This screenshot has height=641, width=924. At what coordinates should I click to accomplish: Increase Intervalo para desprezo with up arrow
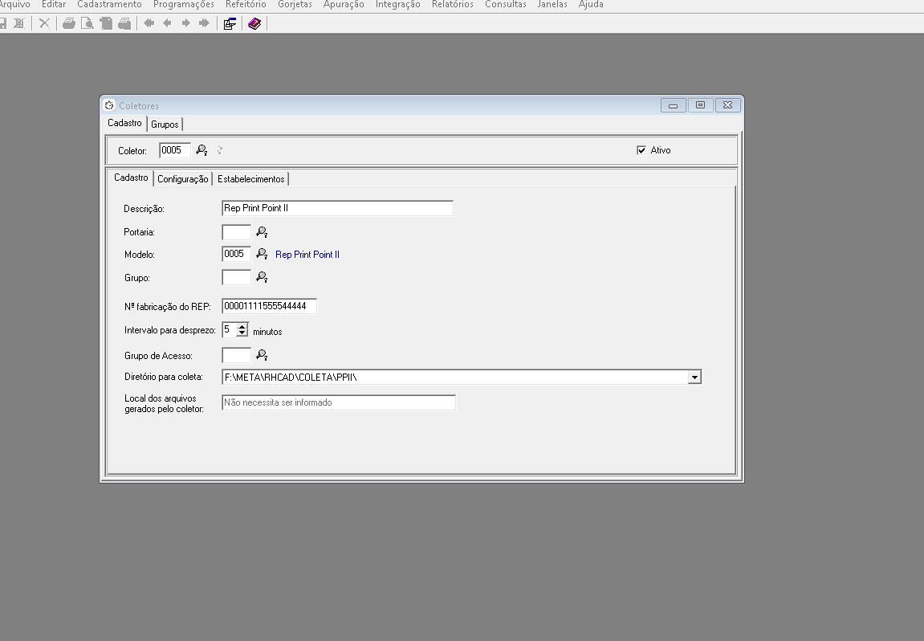[x=242, y=325]
